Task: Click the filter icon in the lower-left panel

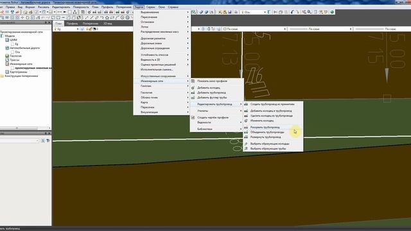Action: [48, 141]
